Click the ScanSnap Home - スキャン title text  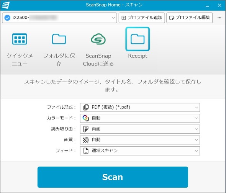114,5
